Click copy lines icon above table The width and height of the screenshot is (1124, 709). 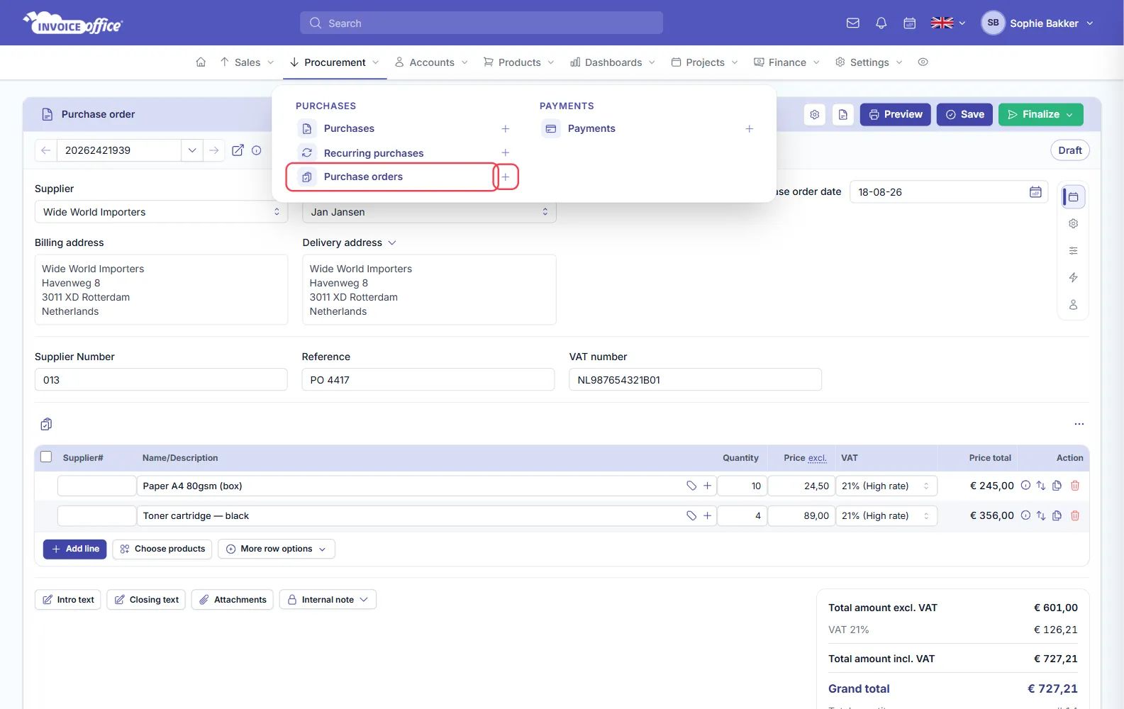pos(46,424)
